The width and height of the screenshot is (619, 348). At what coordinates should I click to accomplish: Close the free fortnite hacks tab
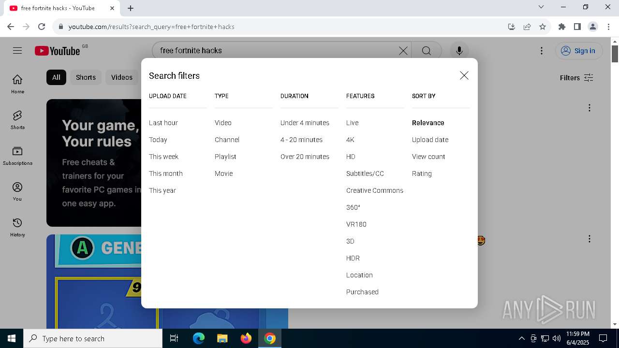coord(112,8)
